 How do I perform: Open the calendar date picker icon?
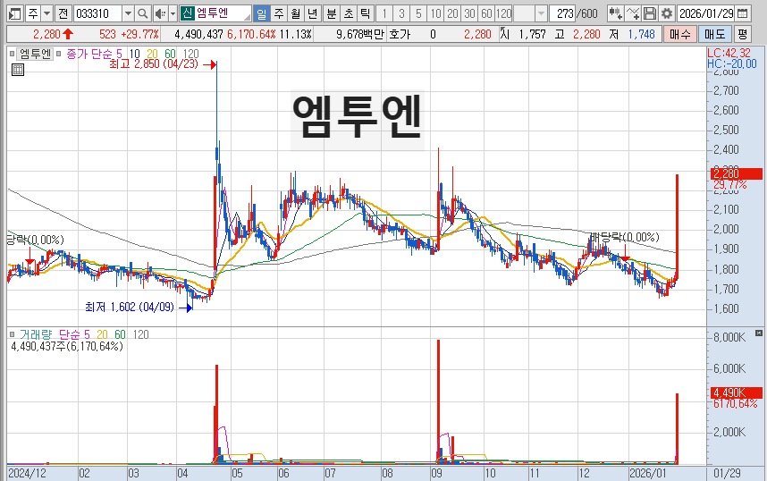(x=743, y=13)
